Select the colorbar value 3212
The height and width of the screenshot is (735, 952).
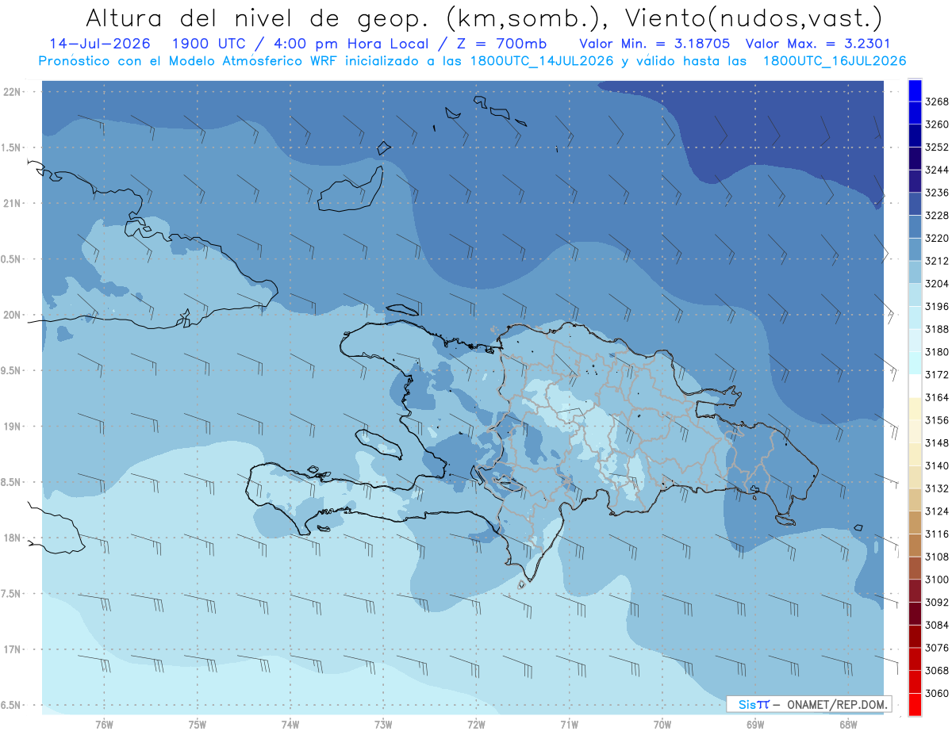pos(937,261)
